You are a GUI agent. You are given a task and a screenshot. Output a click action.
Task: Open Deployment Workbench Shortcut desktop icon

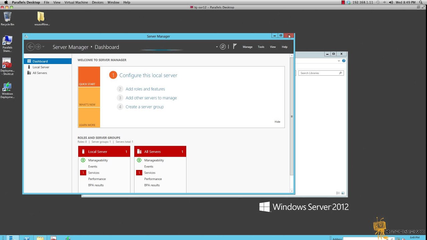pos(7,67)
